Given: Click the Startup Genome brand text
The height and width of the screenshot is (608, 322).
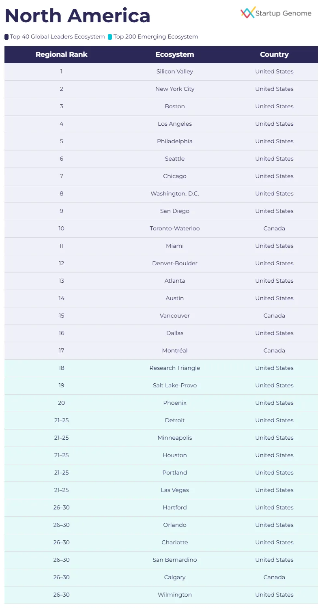Looking at the screenshot, I should (x=283, y=13).
